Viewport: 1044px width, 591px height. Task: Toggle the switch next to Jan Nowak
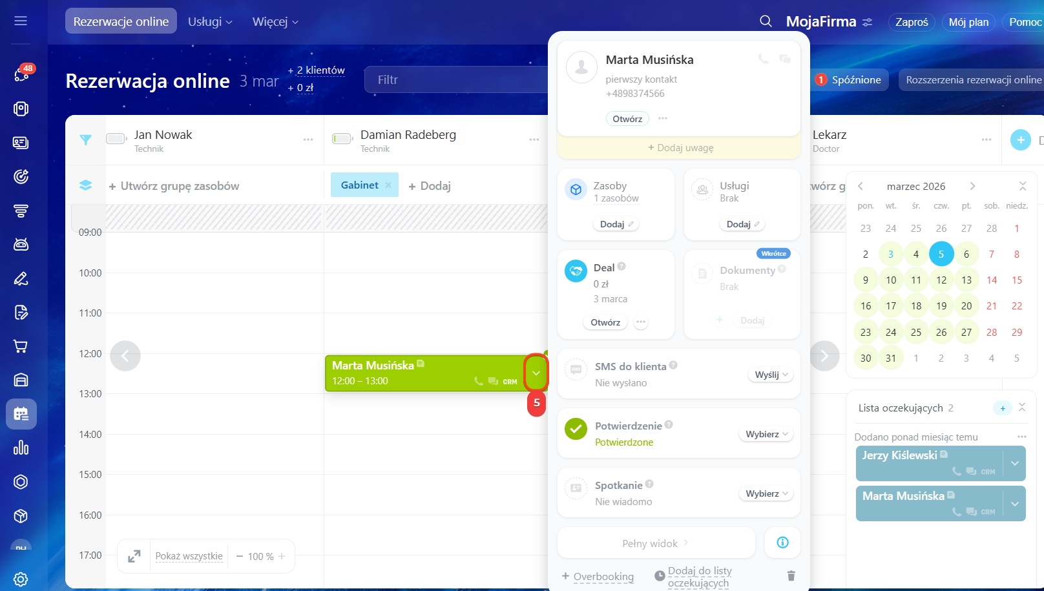point(116,139)
